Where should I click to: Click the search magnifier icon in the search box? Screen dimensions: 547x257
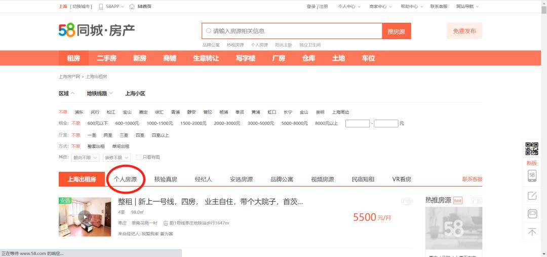click(209, 31)
